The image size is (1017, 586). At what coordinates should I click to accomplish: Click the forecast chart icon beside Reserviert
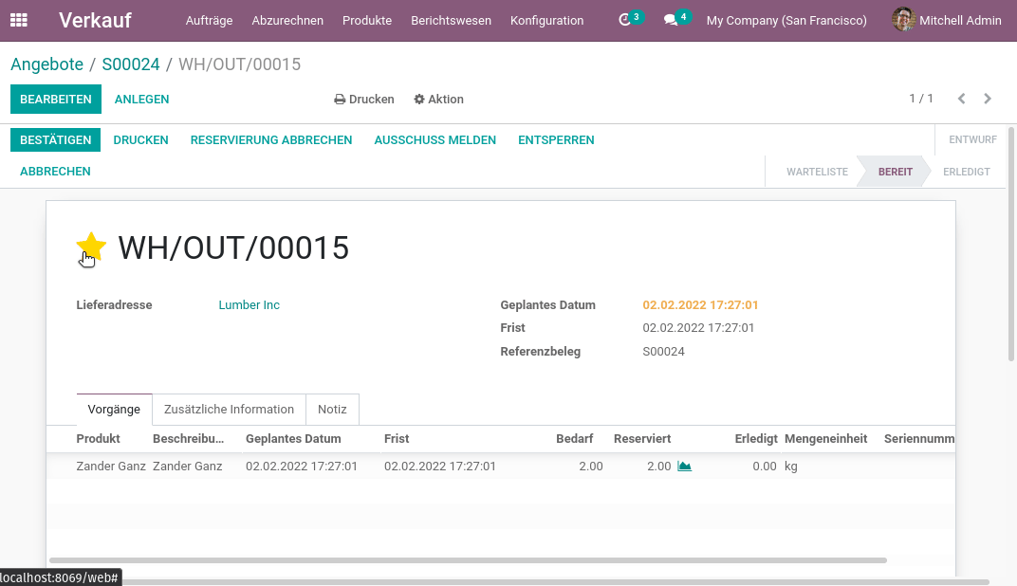684,467
